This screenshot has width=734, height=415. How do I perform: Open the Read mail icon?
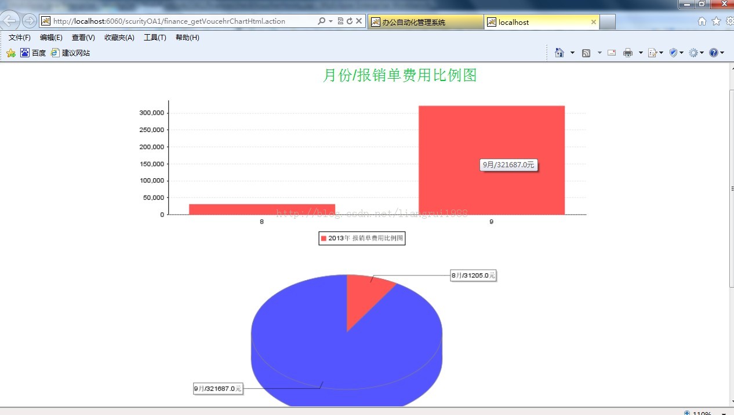click(x=611, y=52)
